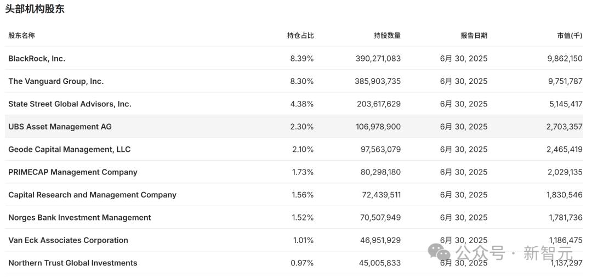This screenshot has width=592, height=277.
Task: Click the 市值(千) column header
Action: click(570, 36)
